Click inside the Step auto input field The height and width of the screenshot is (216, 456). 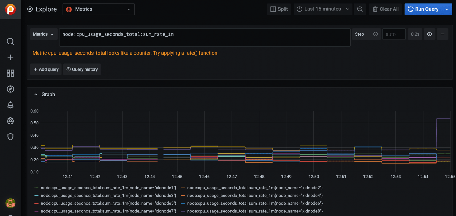394,34
